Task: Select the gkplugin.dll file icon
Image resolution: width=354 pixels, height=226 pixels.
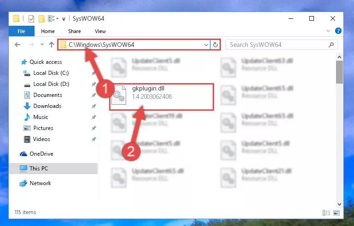Action: 119,95
